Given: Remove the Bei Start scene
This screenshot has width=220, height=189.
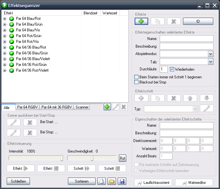Looking at the screenshot, I should click(30, 122).
